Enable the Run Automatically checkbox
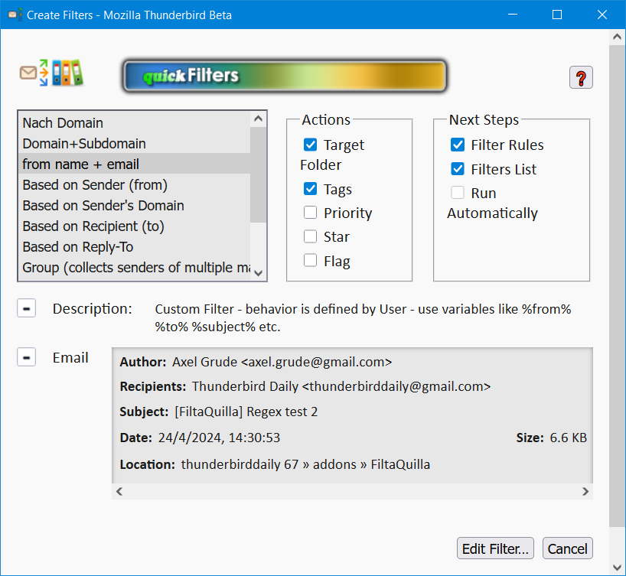This screenshot has height=576, width=626. (x=458, y=193)
